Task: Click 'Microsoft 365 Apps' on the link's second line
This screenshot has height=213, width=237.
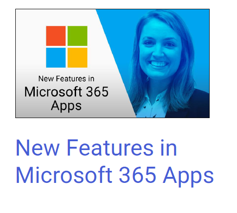Action: (x=115, y=175)
